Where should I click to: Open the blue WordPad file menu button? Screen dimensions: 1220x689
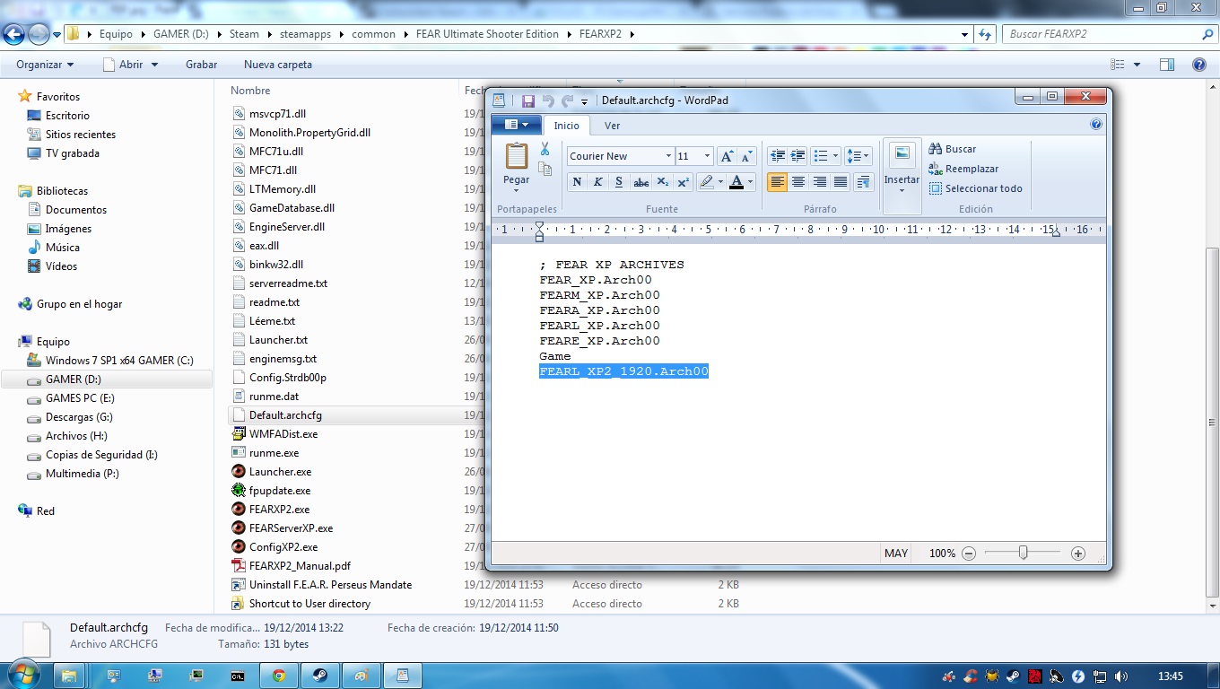(x=517, y=125)
